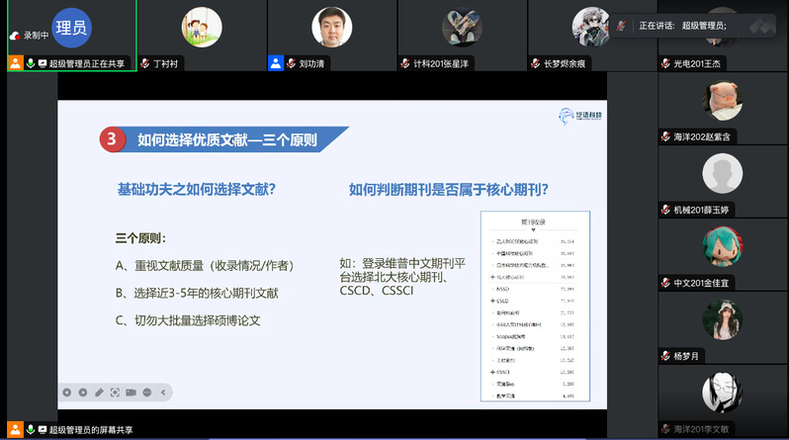The image size is (789, 440).
Task: Select the pen annotation tool
Action: [x=99, y=393]
